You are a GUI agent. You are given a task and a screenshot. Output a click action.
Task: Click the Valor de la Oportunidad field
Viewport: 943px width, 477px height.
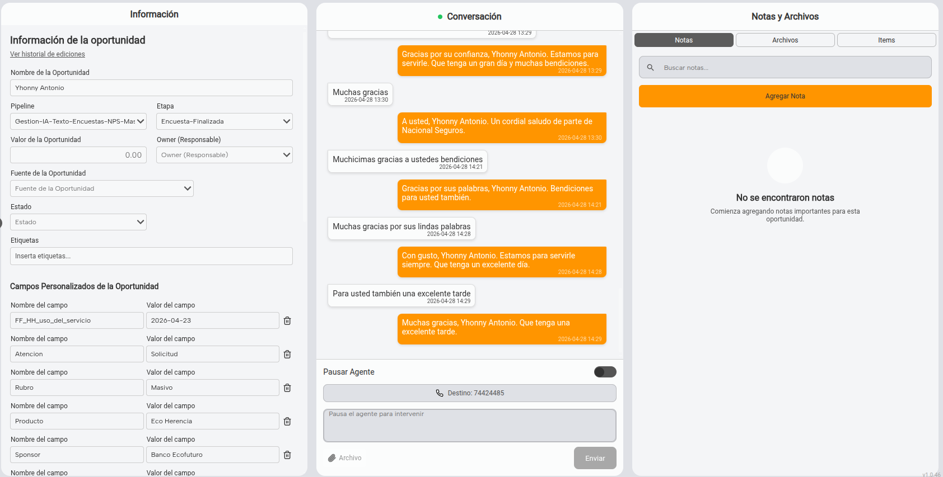tap(78, 155)
